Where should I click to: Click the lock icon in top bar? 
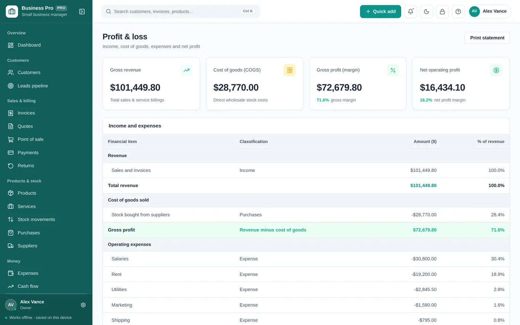point(442,12)
